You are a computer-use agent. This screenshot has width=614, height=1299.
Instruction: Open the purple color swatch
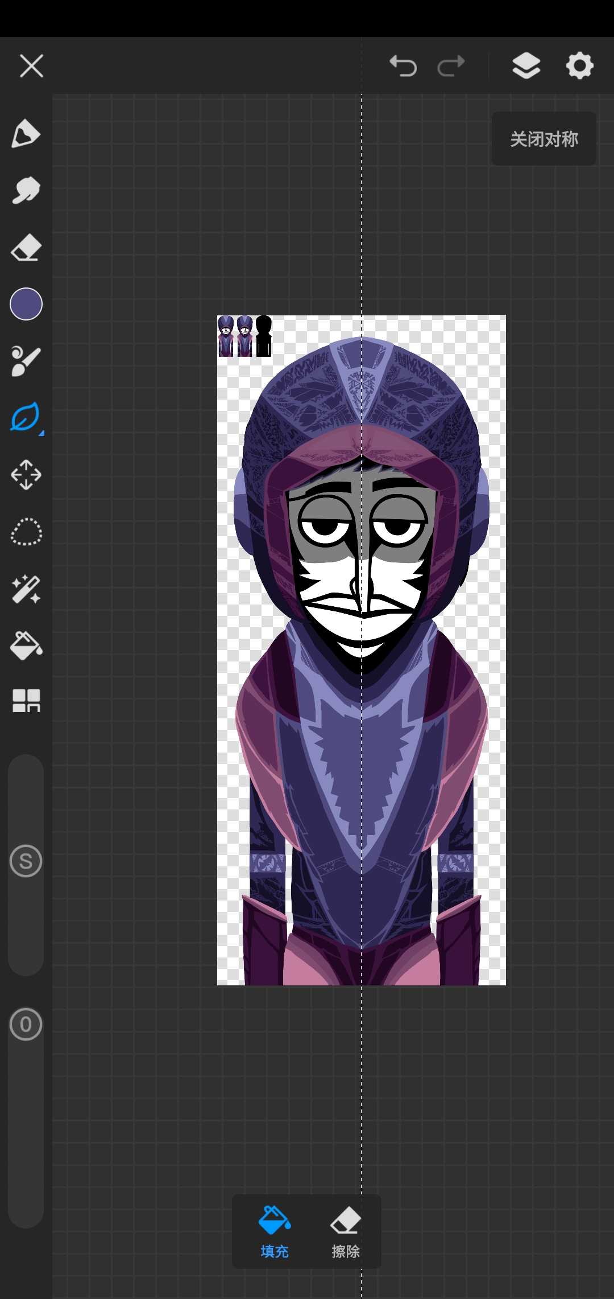pos(26,304)
